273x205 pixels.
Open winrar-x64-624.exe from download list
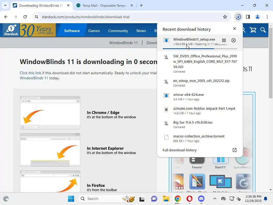[x=200, y=97]
